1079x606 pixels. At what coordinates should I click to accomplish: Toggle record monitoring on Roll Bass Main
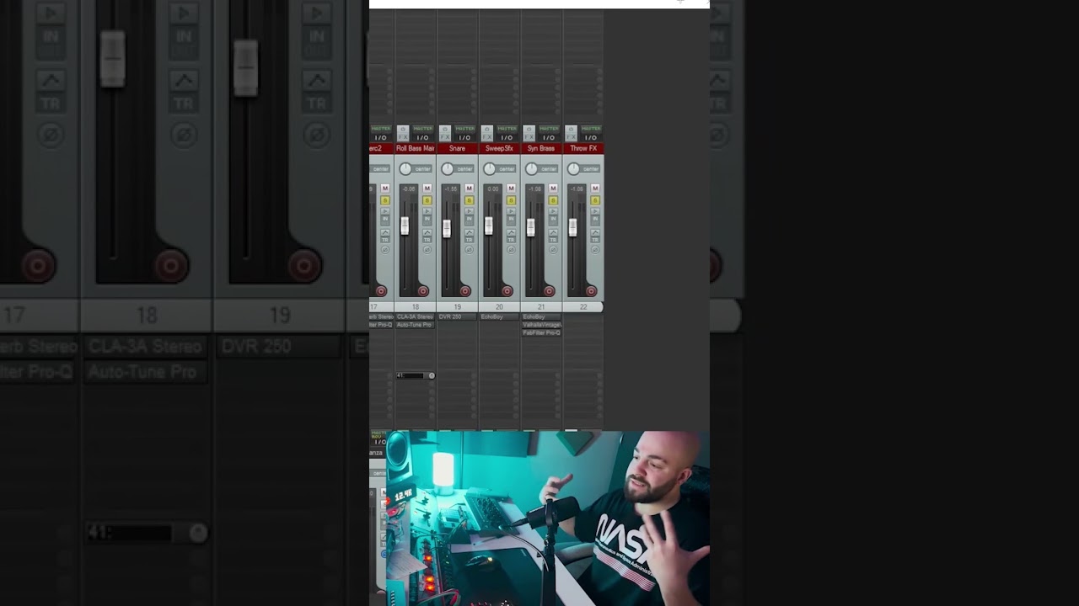click(427, 210)
